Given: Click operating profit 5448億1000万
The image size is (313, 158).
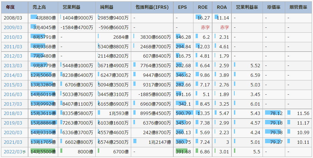Looking at the screenshot, I should (78, 66).
